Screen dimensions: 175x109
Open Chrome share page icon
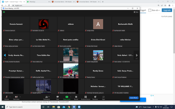pos(162,5)
